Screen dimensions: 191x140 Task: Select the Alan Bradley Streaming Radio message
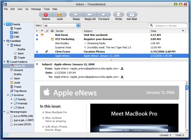111,43
